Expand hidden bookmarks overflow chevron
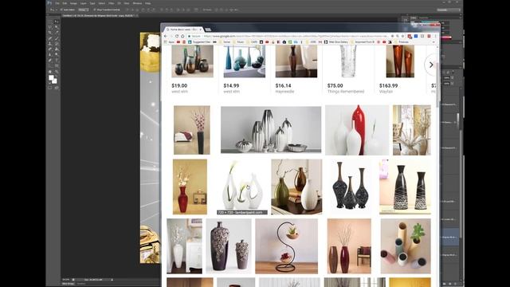Screen dimensions: 510x287 pyautogui.click(x=433, y=42)
